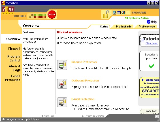Click the INTERNET label

pos(20,16)
